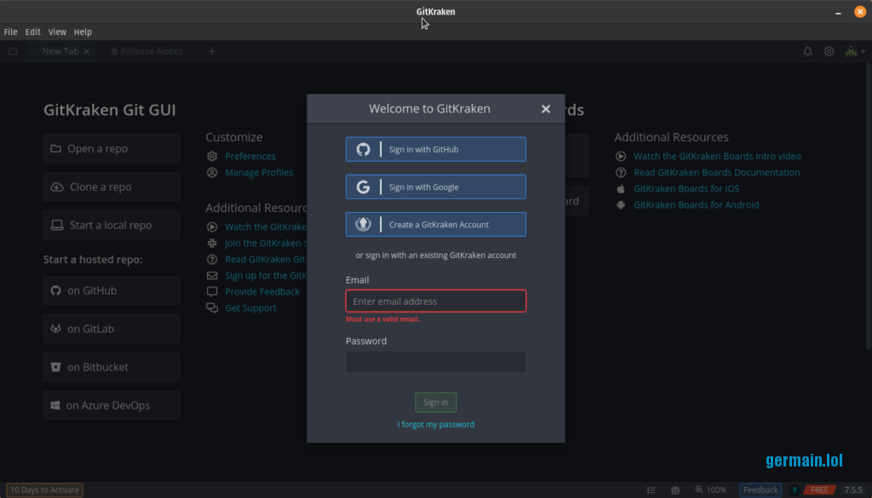Follow the I forgot my password link

tap(436, 424)
